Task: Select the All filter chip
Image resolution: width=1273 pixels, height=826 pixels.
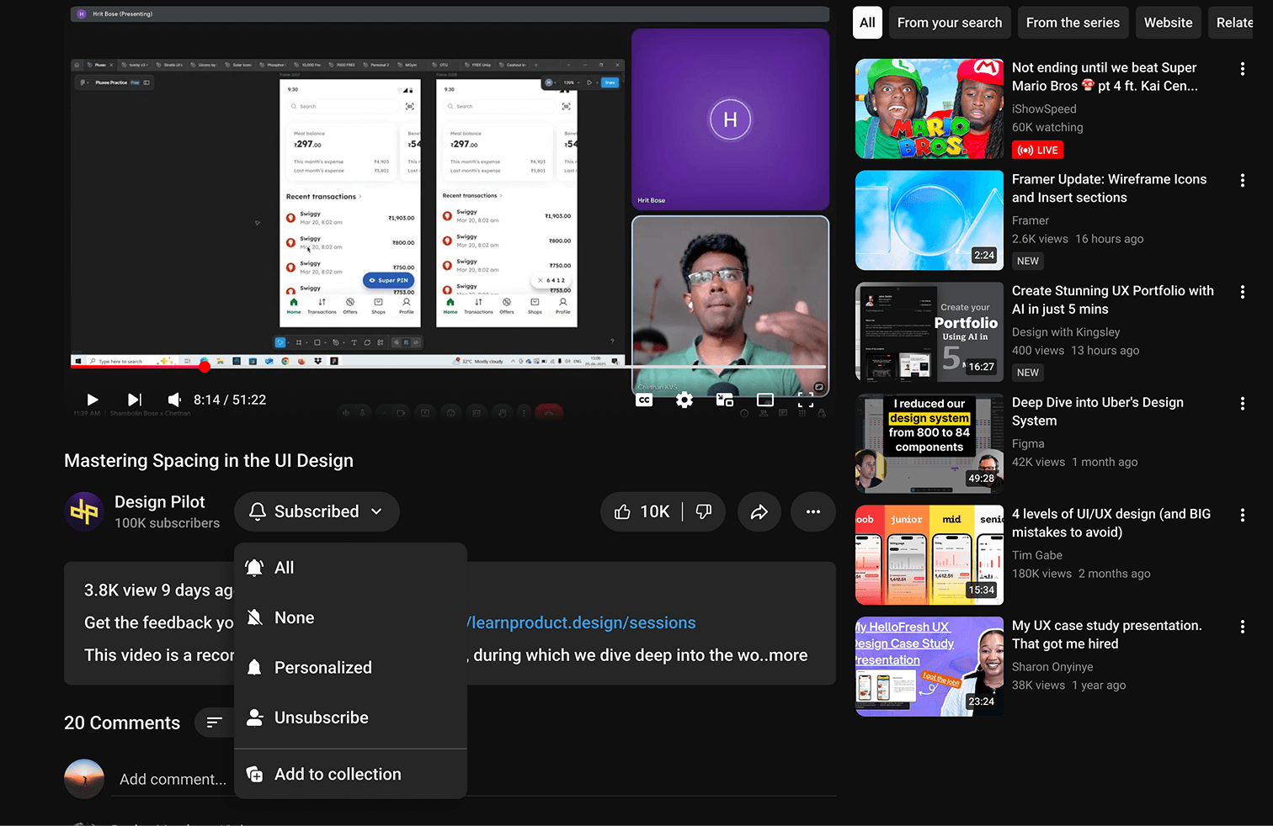Action: click(x=867, y=23)
